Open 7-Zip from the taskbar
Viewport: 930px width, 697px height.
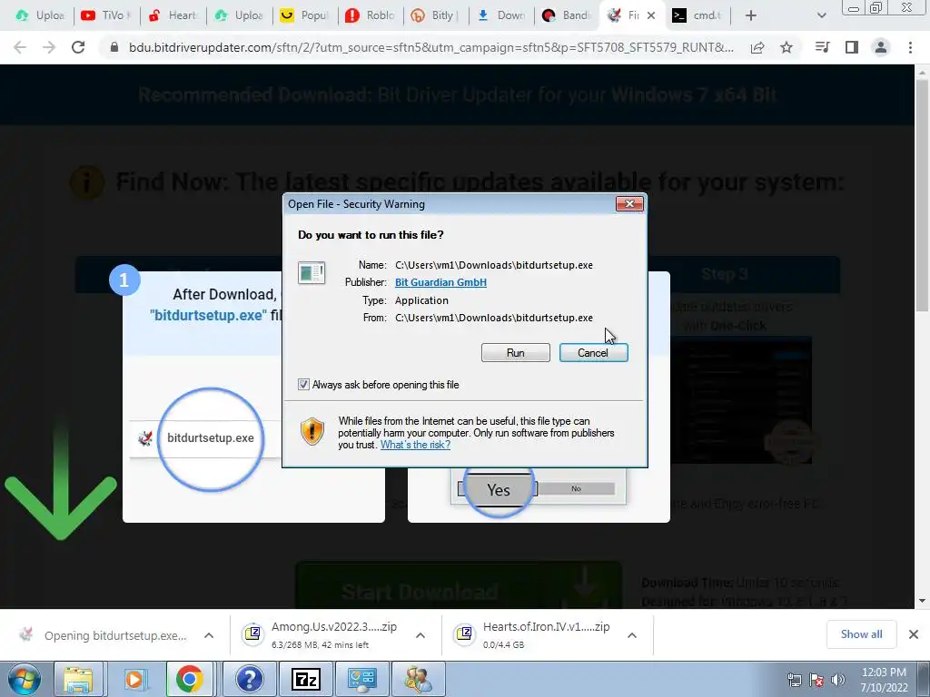pos(306,679)
